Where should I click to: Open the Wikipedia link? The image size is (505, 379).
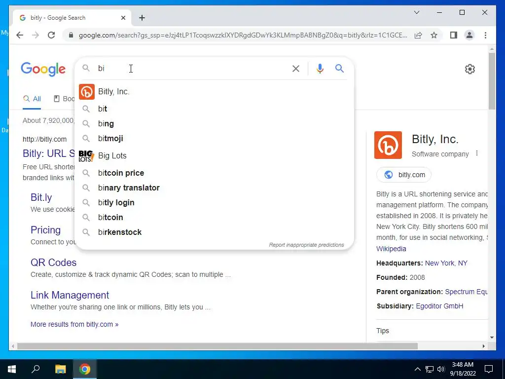391,249
